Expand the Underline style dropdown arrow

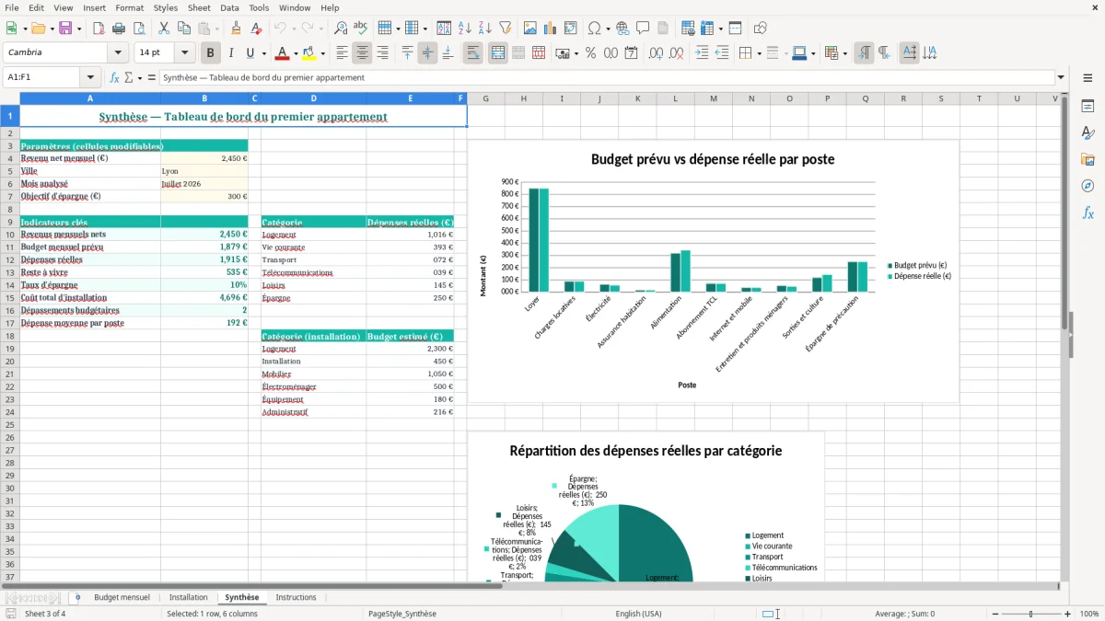263,53
